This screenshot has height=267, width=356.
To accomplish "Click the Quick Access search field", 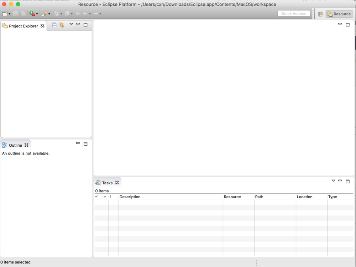I will point(294,13).
